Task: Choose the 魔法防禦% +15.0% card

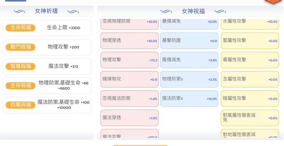Action: tap(189, 99)
